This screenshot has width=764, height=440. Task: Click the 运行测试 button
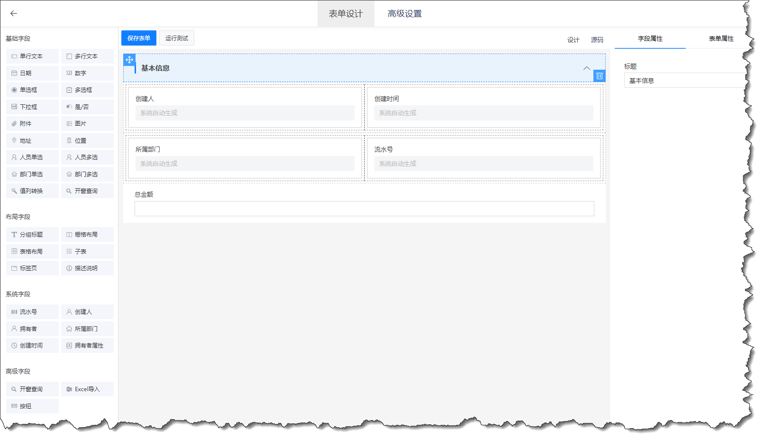[x=177, y=38]
